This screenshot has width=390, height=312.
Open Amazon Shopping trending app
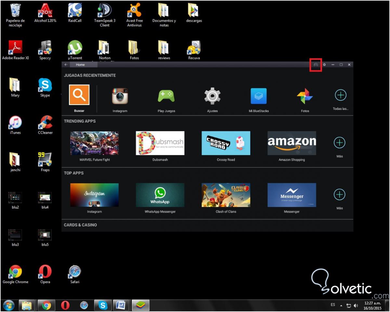point(292,143)
